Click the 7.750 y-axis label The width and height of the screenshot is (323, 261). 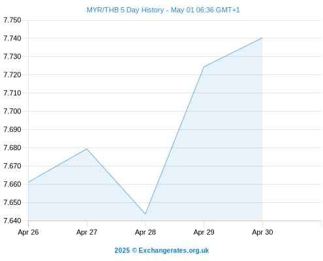[12, 20]
